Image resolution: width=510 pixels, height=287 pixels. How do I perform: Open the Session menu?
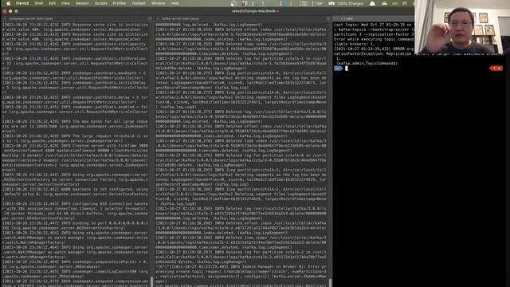[x=82, y=3]
